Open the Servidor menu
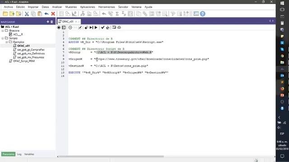Screen dimensions: 289x162 [x=123, y=7]
